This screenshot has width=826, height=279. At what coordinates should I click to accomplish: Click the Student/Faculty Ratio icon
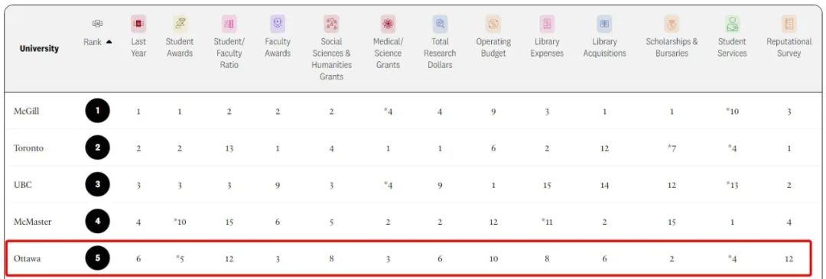tap(229, 24)
